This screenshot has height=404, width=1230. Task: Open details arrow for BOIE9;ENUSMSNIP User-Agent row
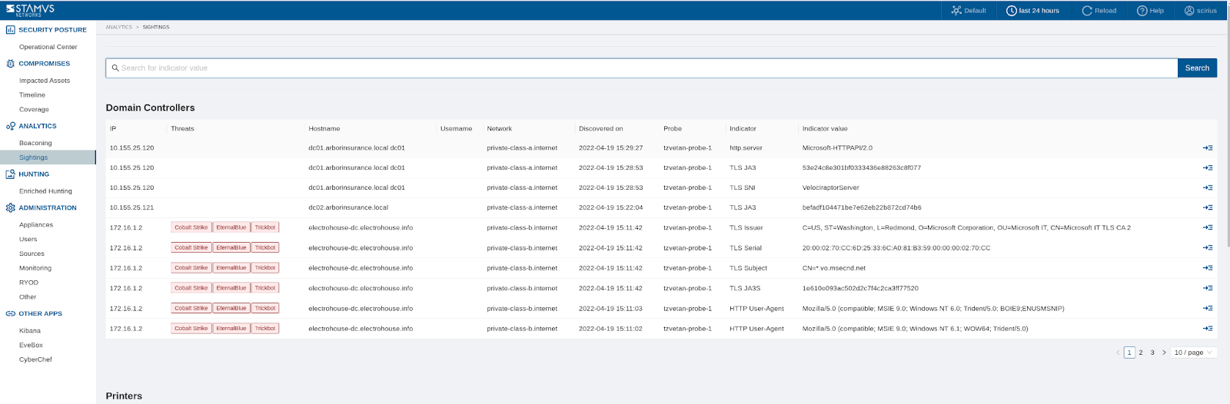point(1208,308)
